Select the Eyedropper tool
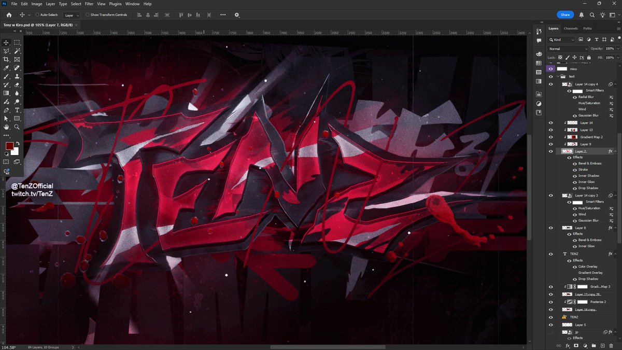 pyautogui.click(x=6, y=68)
